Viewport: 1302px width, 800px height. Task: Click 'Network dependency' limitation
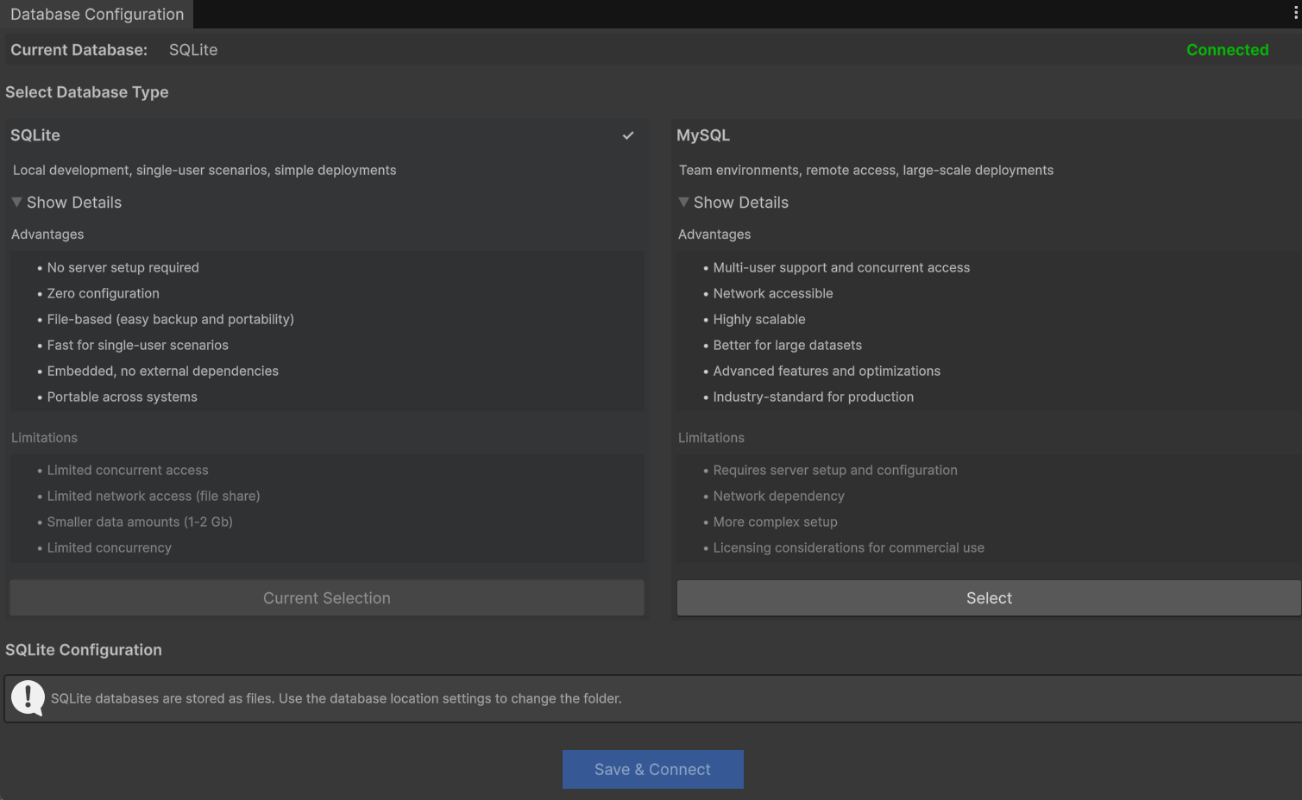pyautogui.click(x=778, y=497)
